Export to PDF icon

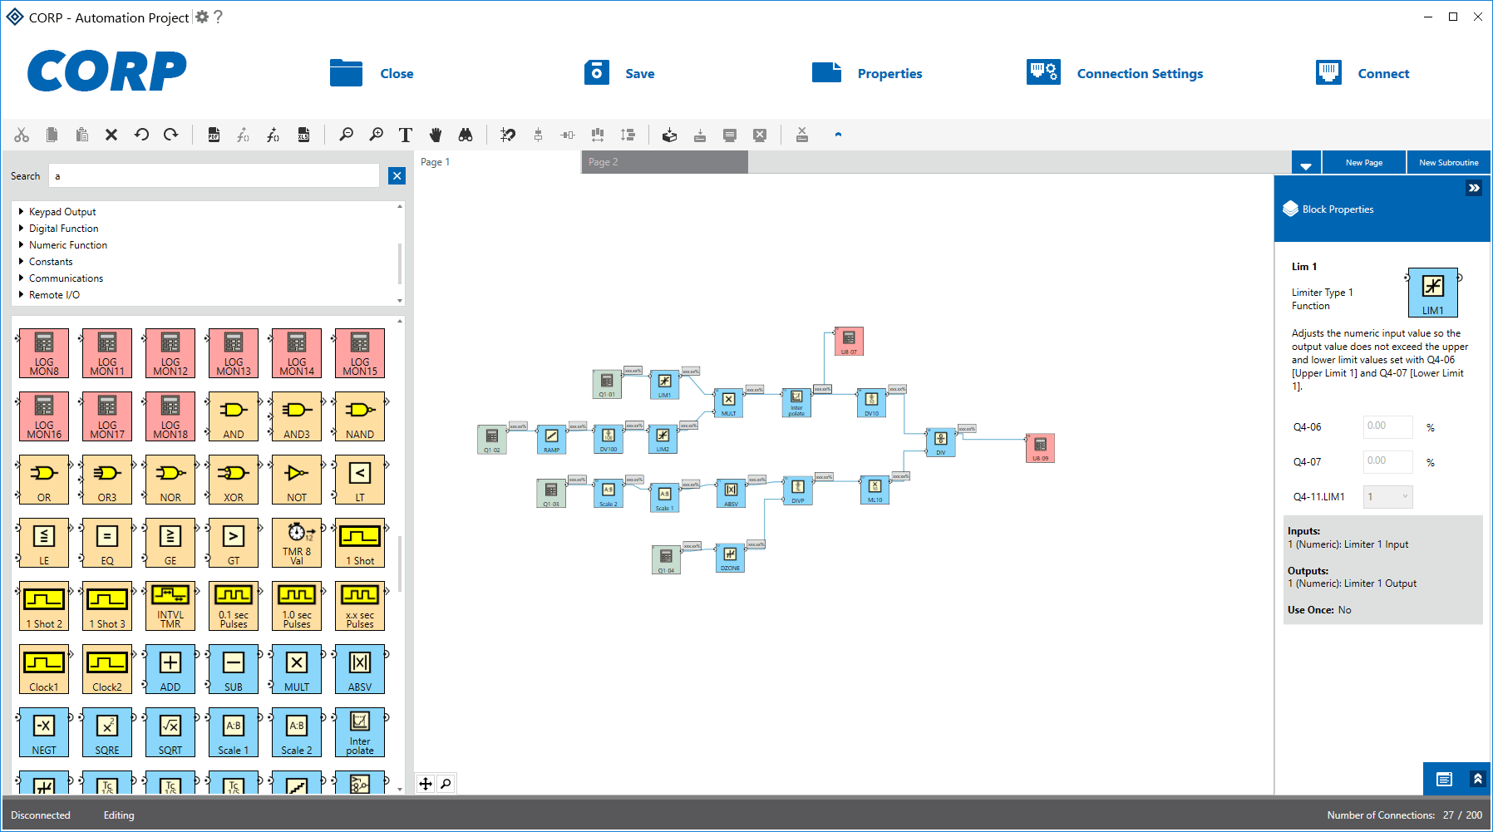[x=214, y=135]
